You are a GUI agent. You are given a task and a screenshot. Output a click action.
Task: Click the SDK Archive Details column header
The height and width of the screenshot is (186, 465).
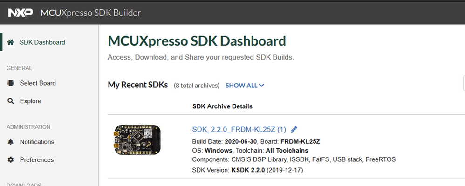222,106
